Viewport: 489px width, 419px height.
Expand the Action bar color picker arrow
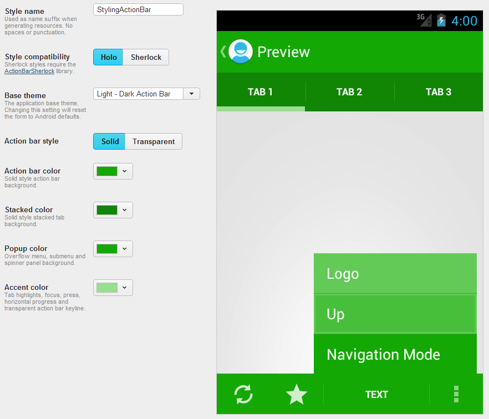point(124,171)
